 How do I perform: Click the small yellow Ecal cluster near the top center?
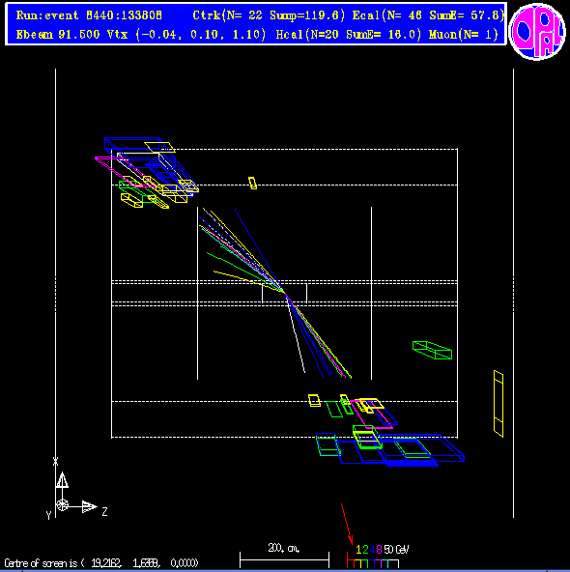[x=252, y=183]
